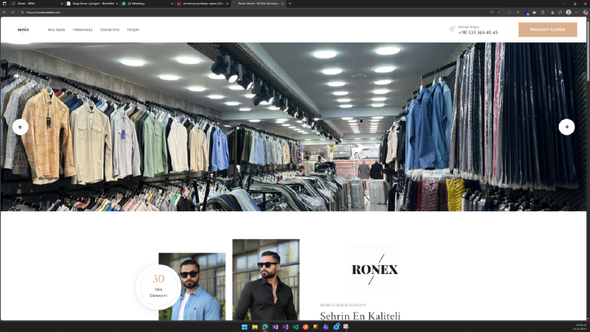
Task: Advance the slider with the right arrow
Action: click(x=566, y=127)
